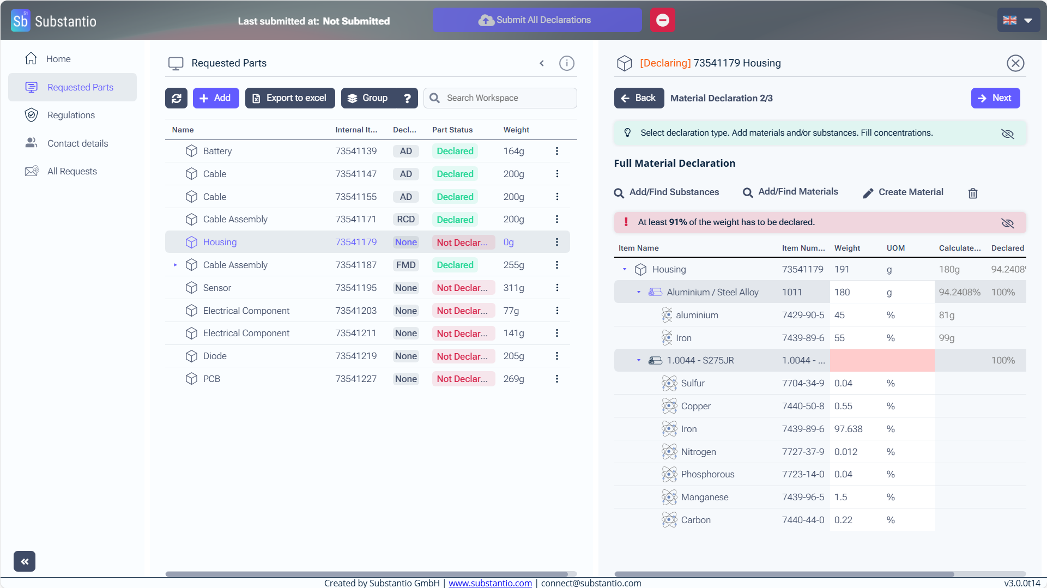The width and height of the screenshot is (1047, 588).
Task: Click the refresh parts list icon
Action: click(176, 98)
